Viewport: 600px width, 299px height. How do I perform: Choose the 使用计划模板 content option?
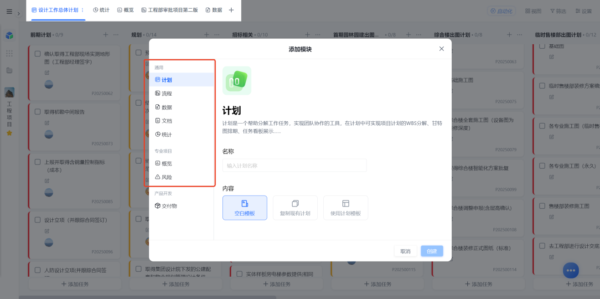346,208
